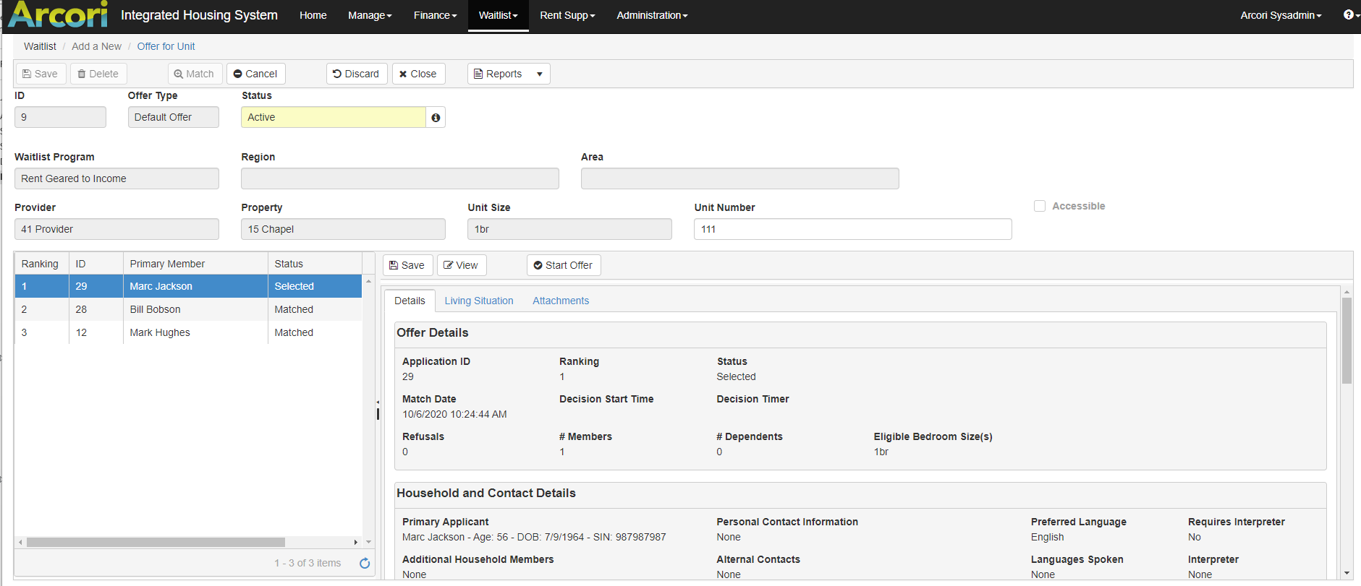Viewport: 1361px width, 586px height.
Task: Click the Add a New breadcrumb
Action: pyautogui.click(x=96, y=46)
